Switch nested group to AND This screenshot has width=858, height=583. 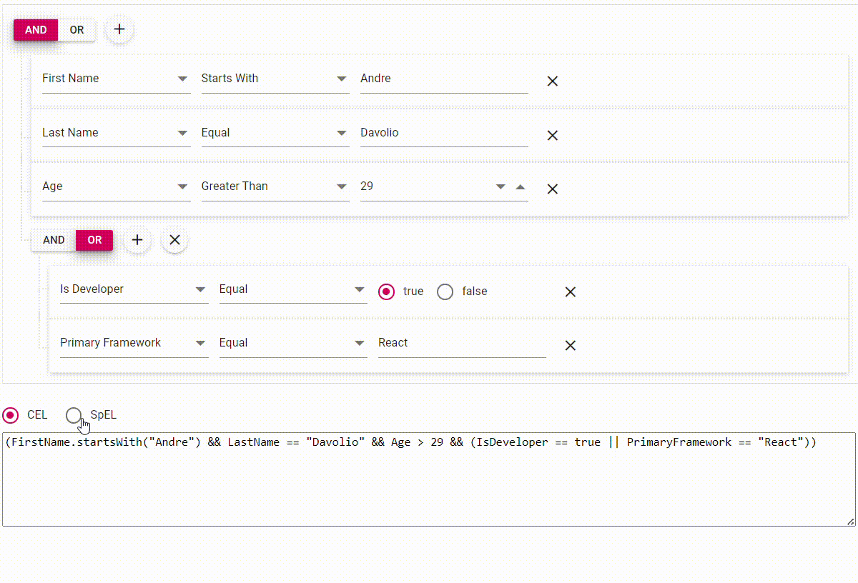[54, 240]
